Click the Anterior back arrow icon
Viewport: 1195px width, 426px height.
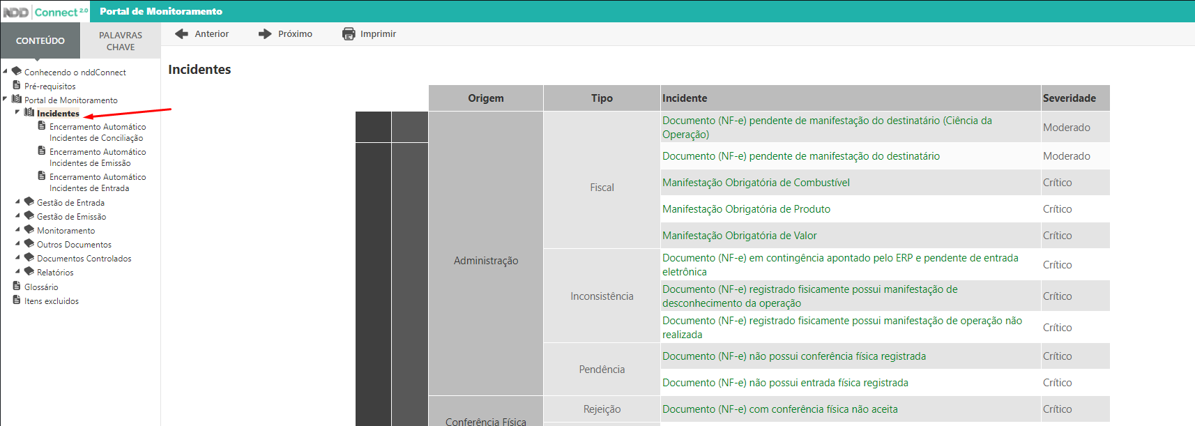181,34
